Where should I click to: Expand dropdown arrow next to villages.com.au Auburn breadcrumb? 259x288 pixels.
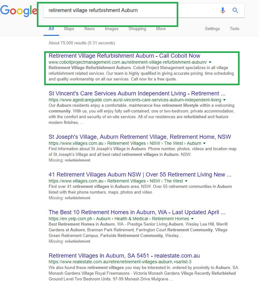pos(204,143)
